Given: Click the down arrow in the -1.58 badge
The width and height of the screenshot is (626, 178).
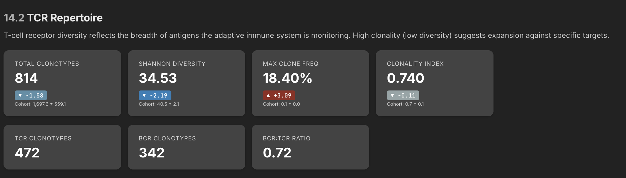Looking at the screenshot, I should pyautogui.click(x=20, y=95).
